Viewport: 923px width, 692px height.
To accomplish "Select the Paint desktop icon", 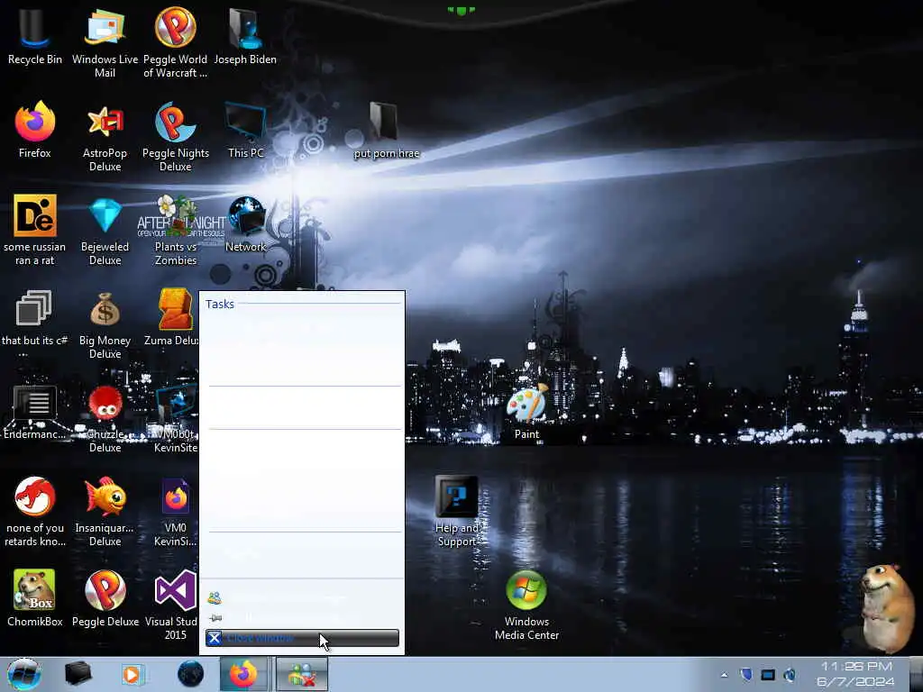I will [526, 411].
